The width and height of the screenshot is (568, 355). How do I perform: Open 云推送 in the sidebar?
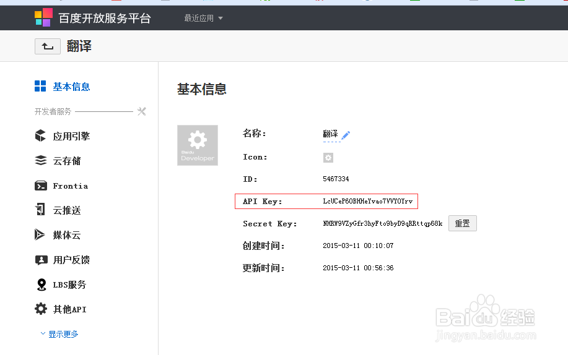(x=67, y=211)
